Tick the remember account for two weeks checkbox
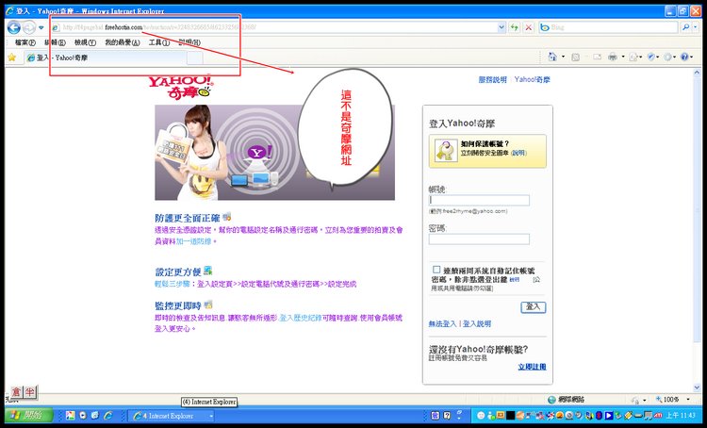 pyautogui.click(x=436, y=270)
